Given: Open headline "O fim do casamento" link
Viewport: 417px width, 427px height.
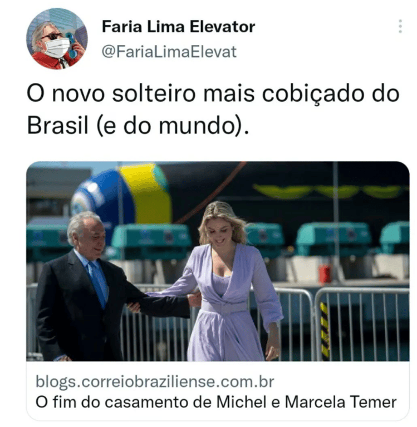Looking at the screenshot, I should click(x=215, y=402).
